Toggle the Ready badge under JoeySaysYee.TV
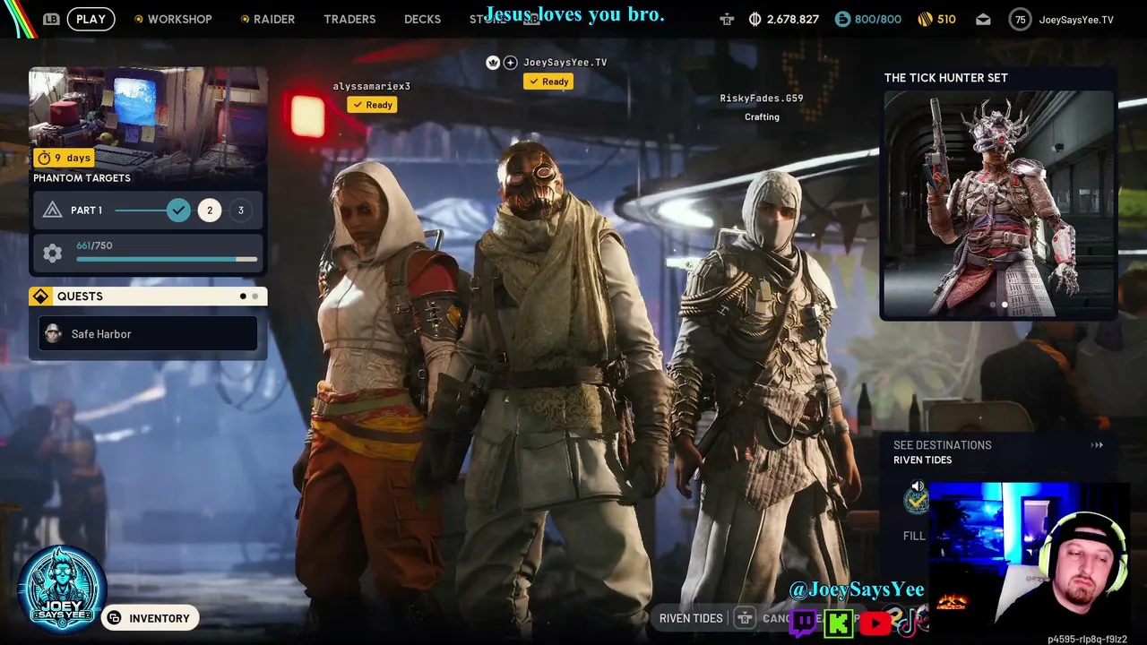Image resolution: width=1147 pixels, height=645 pixels. click(548, 82)
